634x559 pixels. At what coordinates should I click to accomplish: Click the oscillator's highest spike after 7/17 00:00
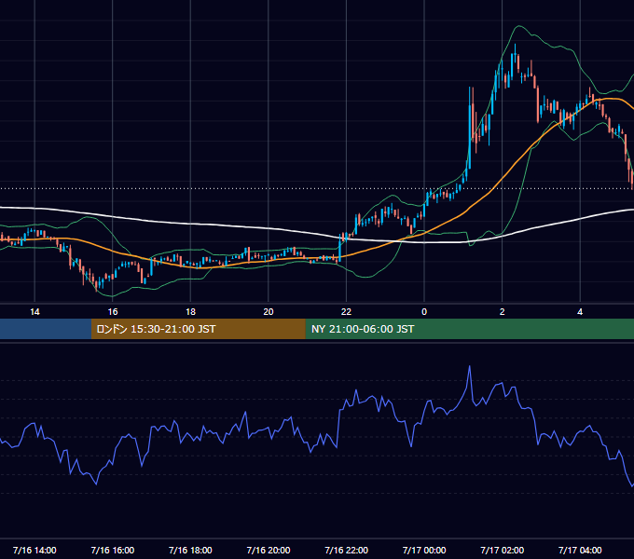click(x=469, y=366)
